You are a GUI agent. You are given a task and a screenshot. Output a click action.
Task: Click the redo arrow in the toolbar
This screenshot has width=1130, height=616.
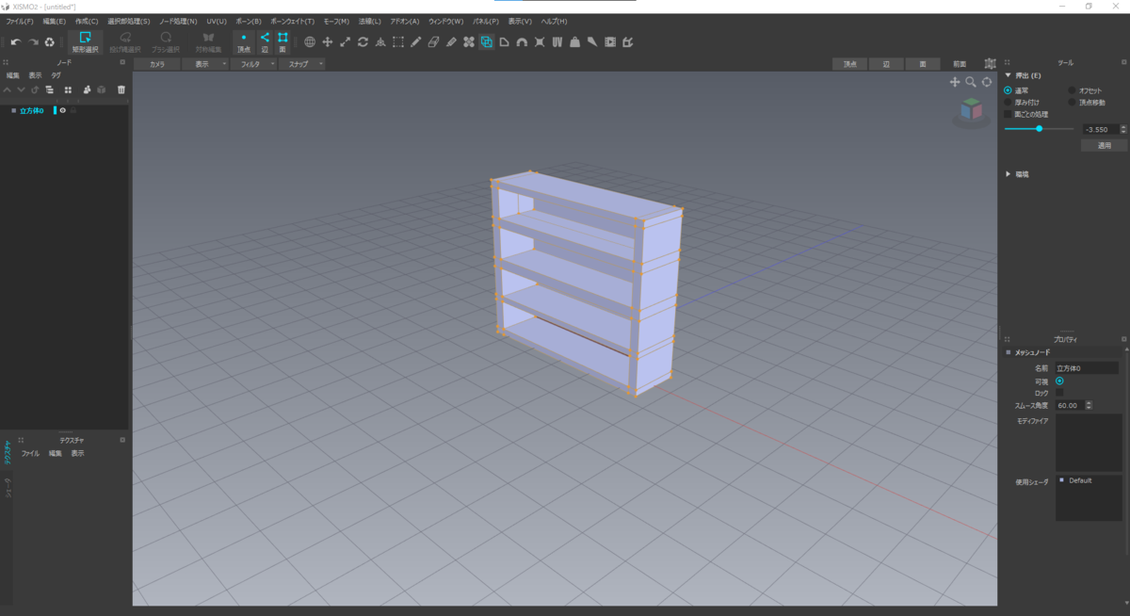pyautogui.click(x=33, y=41)
